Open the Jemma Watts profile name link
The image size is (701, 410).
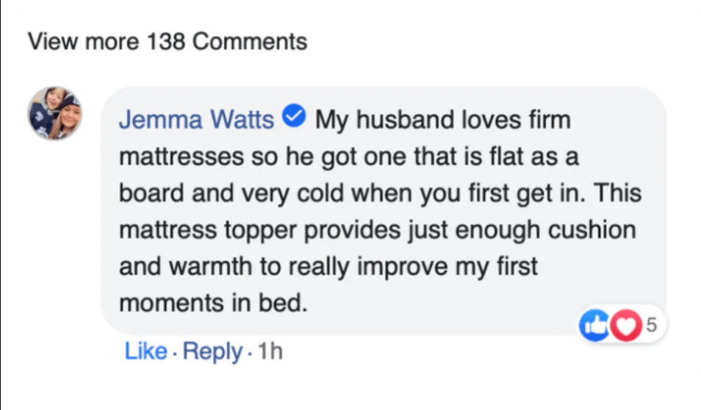click(196, 119)
